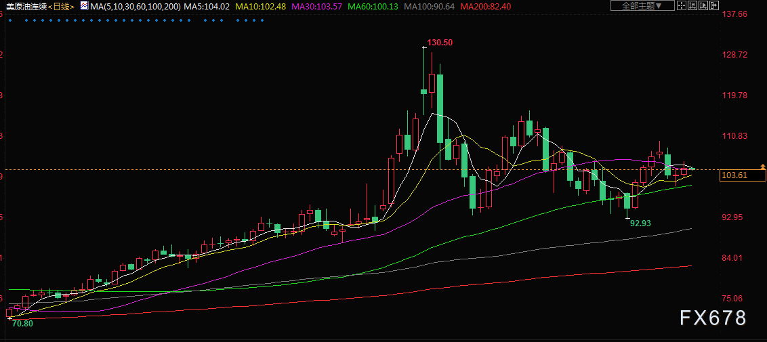Click the MA200:82.40 value
This screenshot has height=342, width=767.
pyautogui.click(x=486, y=6)
